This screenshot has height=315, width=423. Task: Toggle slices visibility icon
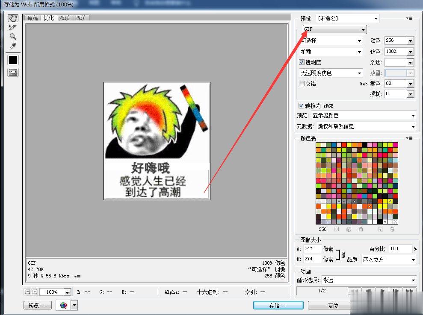pos(13,73)
